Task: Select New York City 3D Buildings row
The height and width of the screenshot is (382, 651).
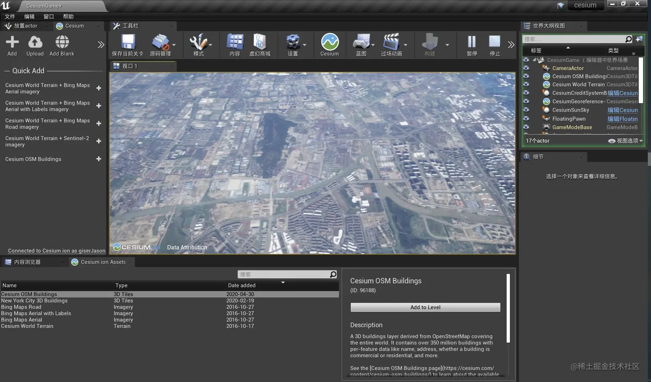Action: point(170,301)
